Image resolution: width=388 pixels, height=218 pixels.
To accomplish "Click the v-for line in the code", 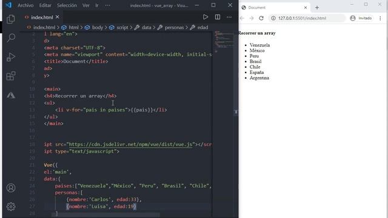I will coord(111,110).
